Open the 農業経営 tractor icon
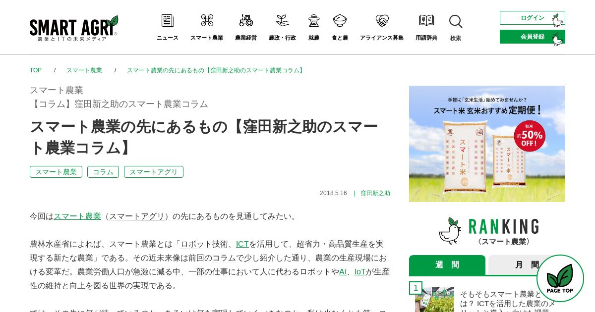The image size is (595, 312). (x=246, y=21)
